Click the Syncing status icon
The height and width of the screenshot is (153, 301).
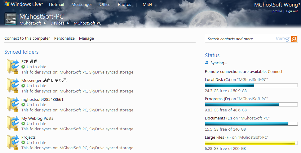[207, 63]
